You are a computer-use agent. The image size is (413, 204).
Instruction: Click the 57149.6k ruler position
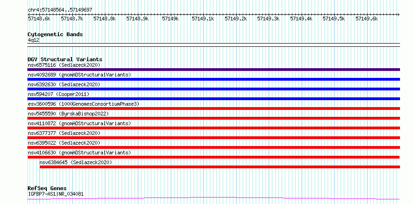(367, 19)
